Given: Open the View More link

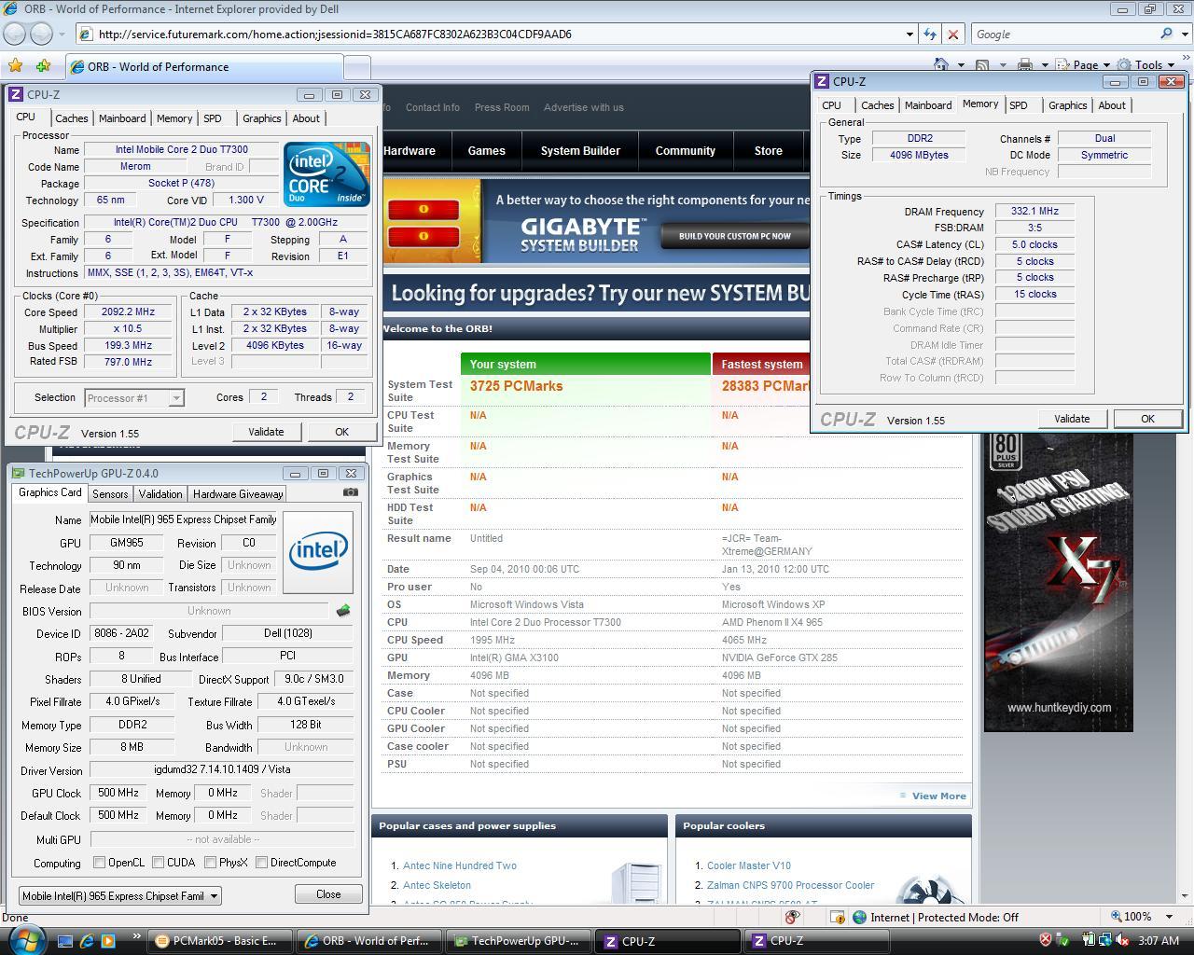Looking at the screenshot, I should pos(938,796).
